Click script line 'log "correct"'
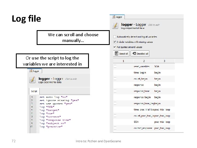 click(x=50, y=117)
